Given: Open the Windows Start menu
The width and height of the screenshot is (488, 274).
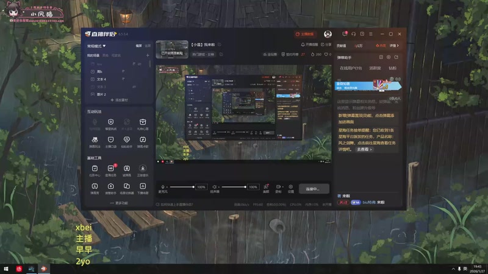Looking at the screenshot, I should (6, 269).
